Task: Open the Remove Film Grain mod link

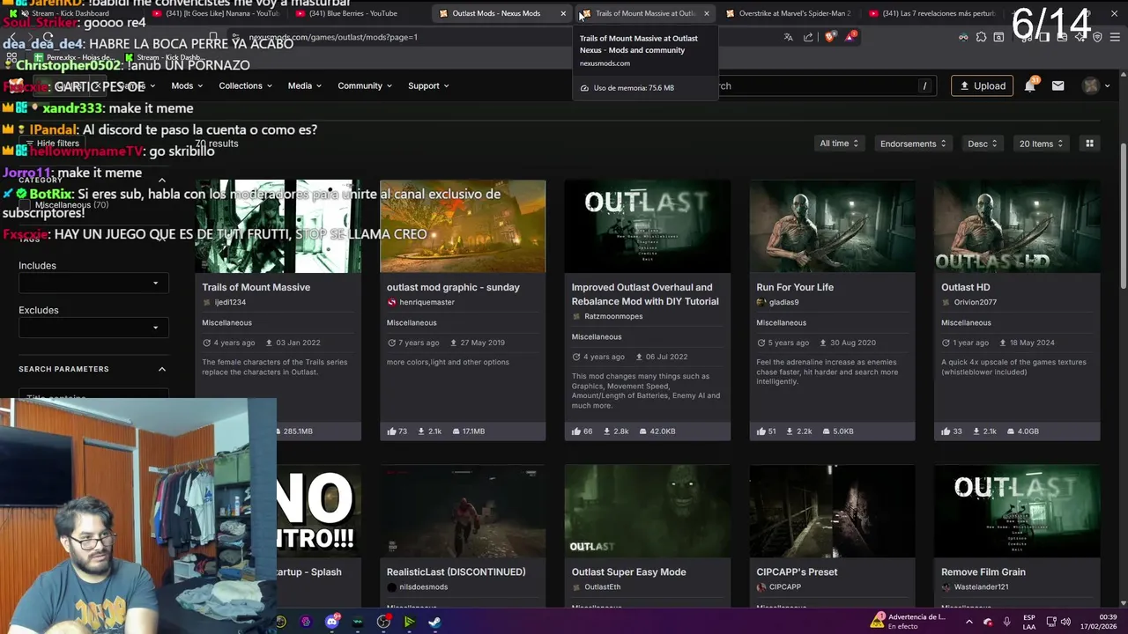Action: pos(983,571)
